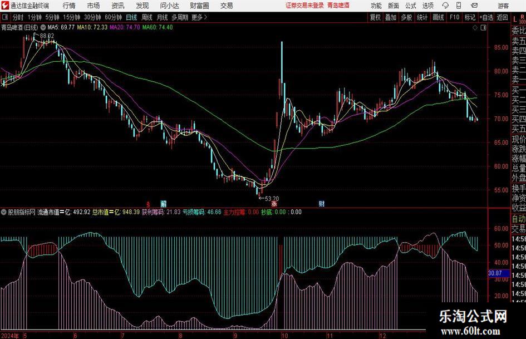Switch to 月线 monthly period
Screen dimensions: 526x339
(162, 17)
